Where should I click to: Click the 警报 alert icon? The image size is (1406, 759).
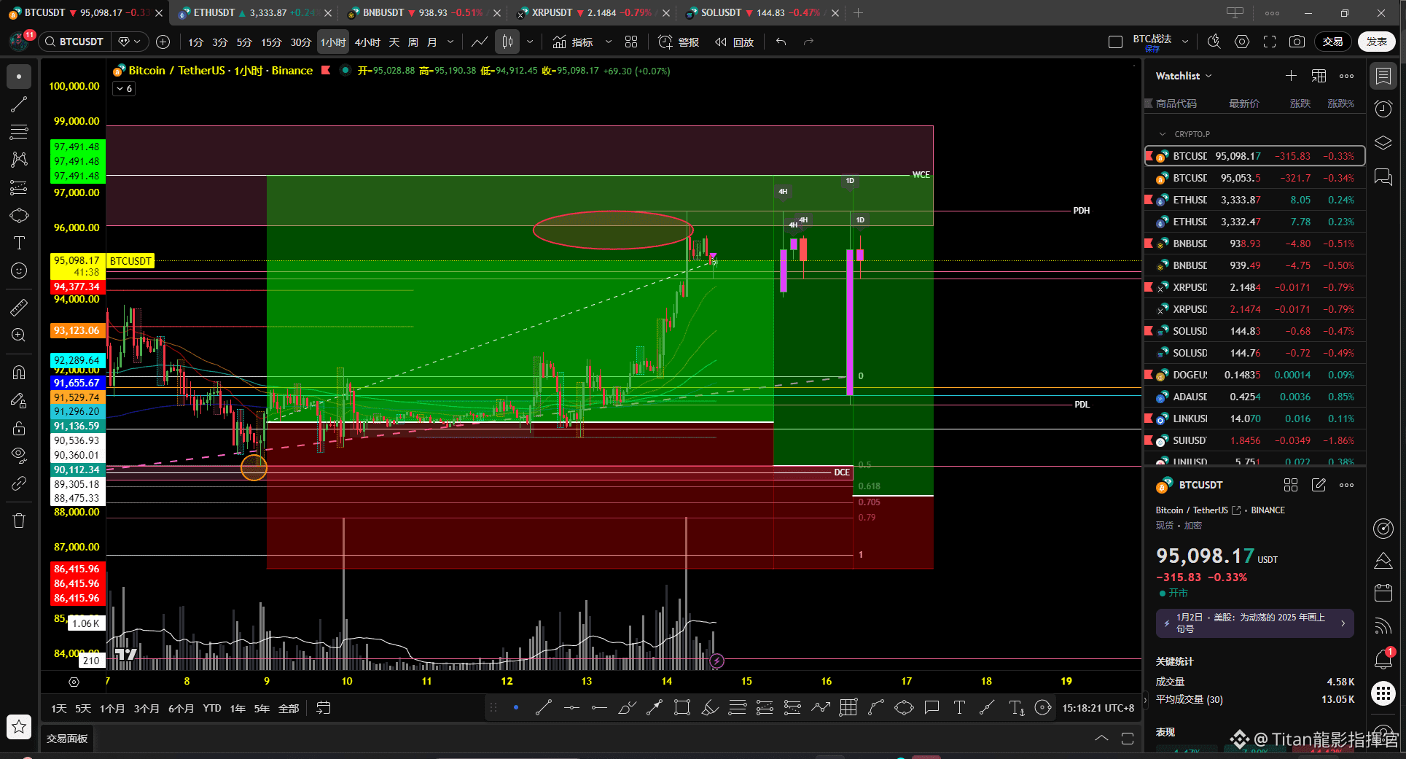(x=678, y=42)
